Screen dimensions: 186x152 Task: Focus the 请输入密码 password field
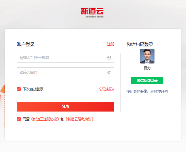(65, 72)
